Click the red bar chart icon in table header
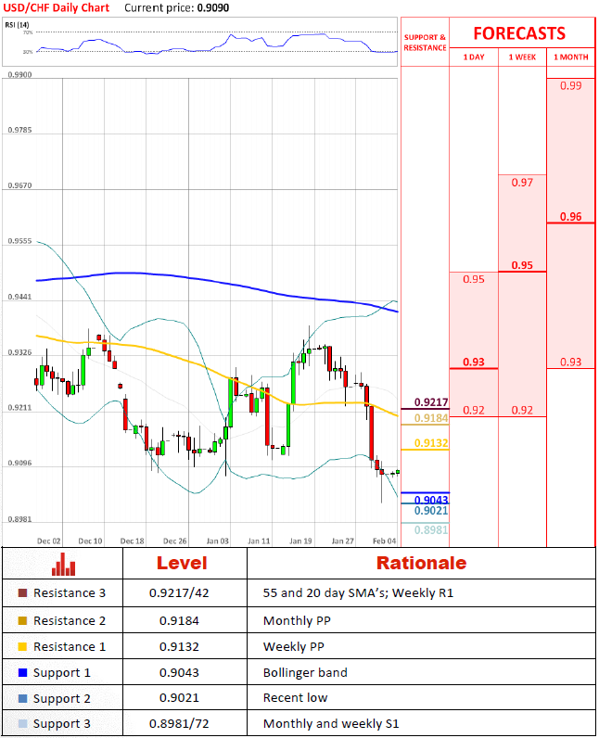The height and width of the screenshot is (738, 599). point(63,564)
